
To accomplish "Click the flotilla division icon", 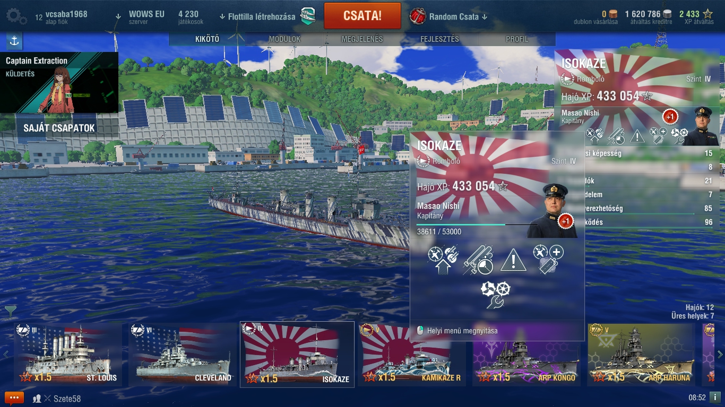I will tap(308, 16).
